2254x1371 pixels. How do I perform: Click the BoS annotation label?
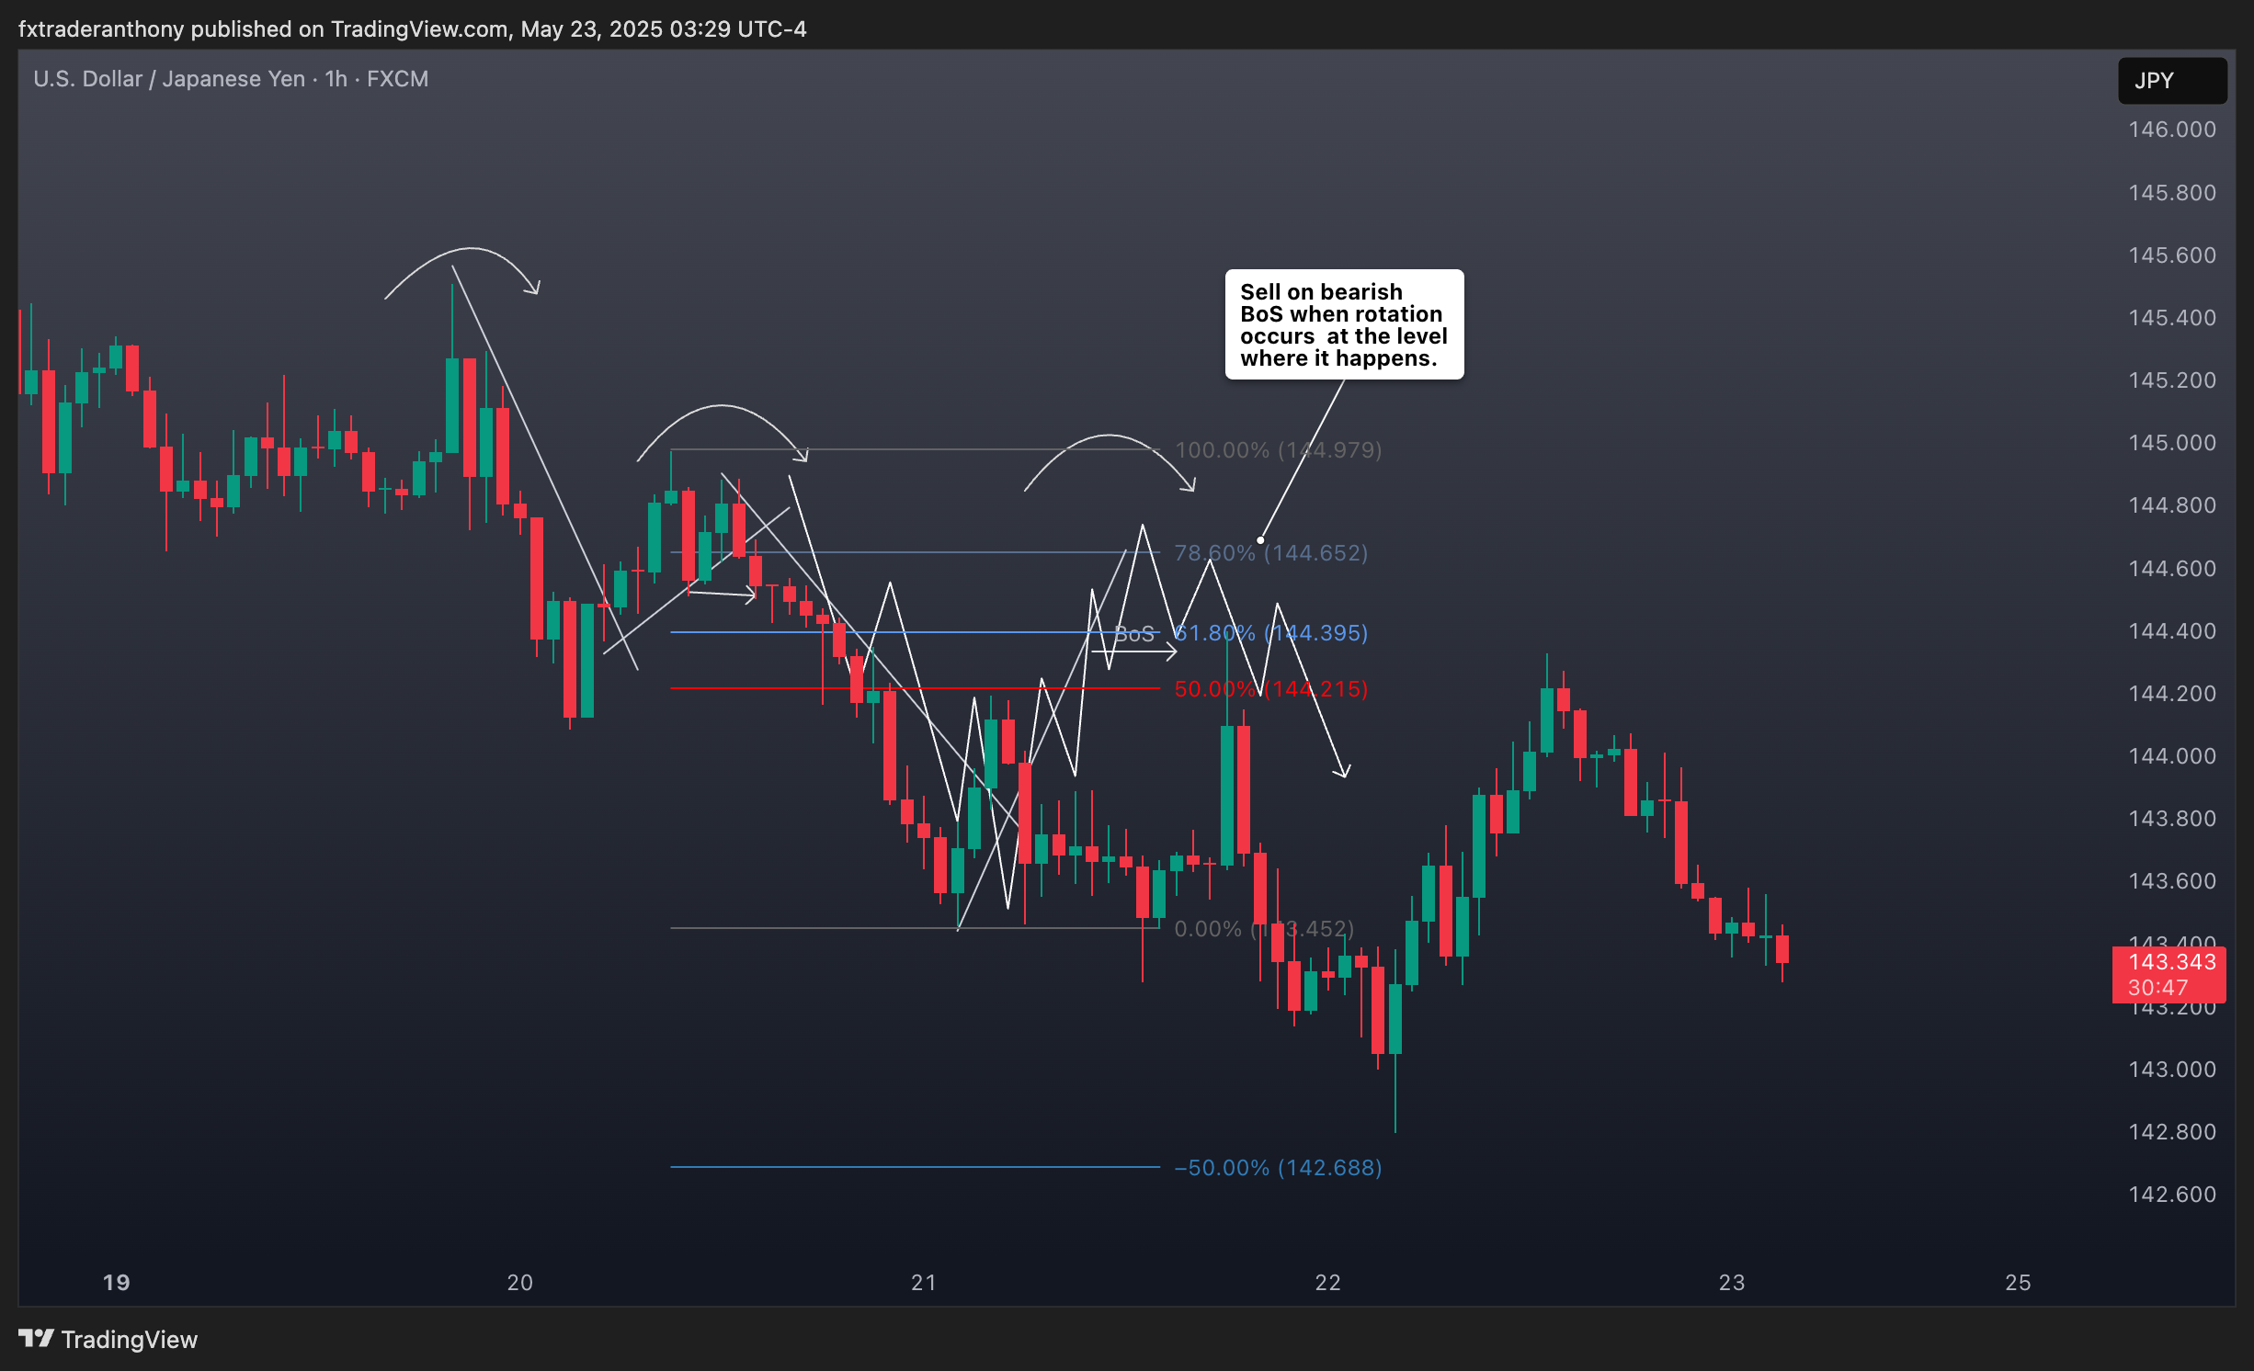click(x=1134, y=634)
